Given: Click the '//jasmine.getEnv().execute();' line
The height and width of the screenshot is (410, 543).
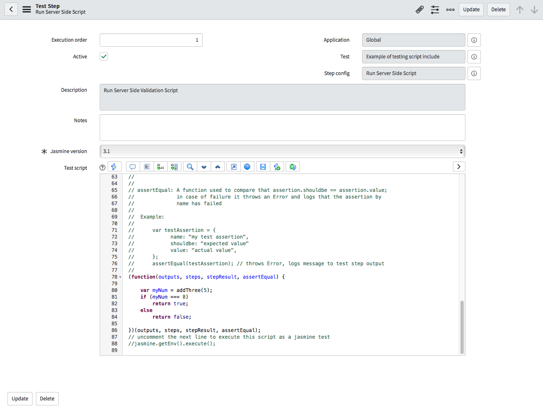Looking at the screenshot, I should coord(172,344).
